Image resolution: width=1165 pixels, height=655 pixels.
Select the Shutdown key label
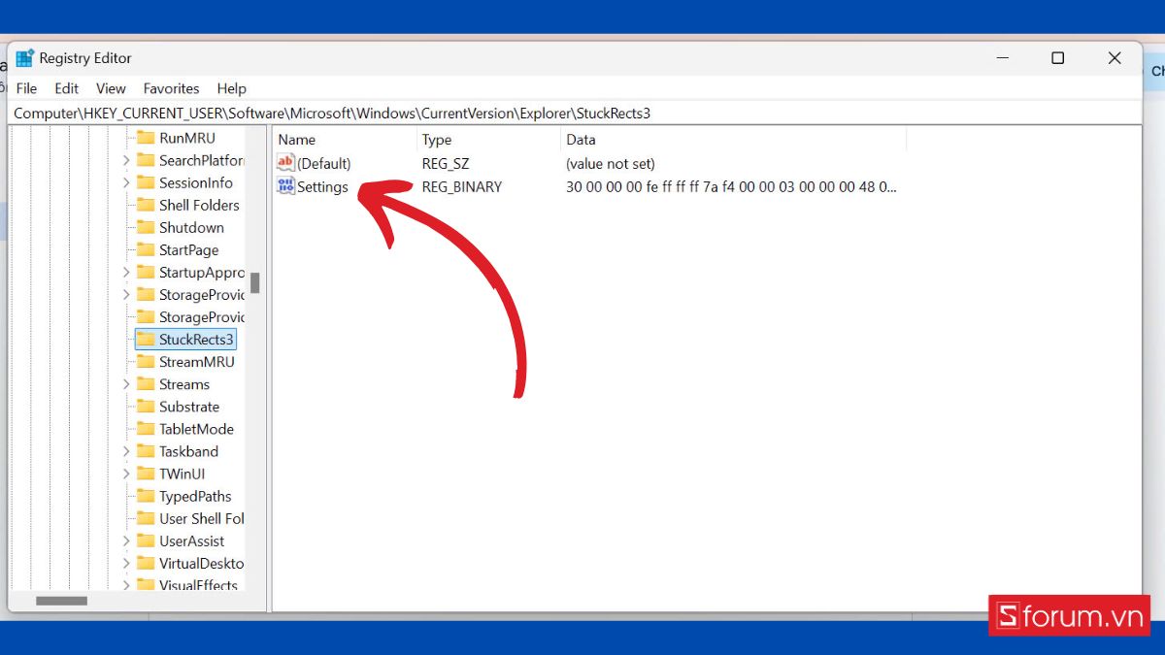coord(191,227)
